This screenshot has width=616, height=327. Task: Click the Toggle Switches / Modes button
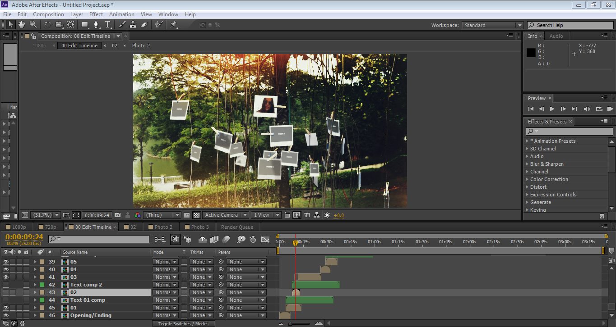coord(183,323)
